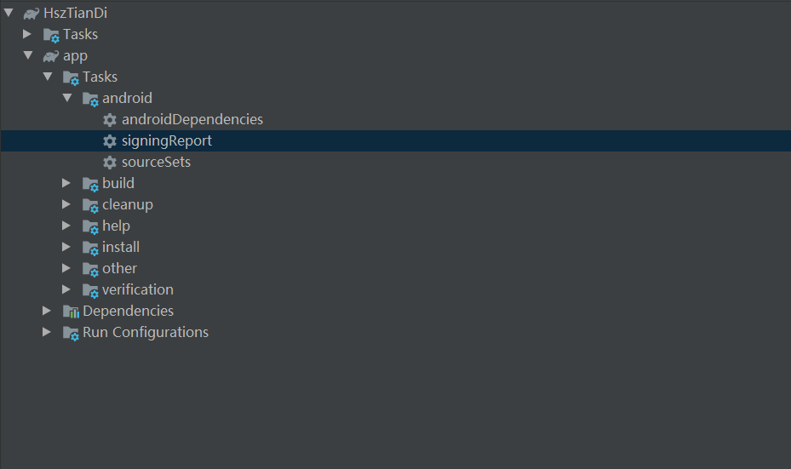The width and height of the screenshot is (791, 469).
Task: Click the Dependencies bar-chart folder icon
Action: tap(72, 312)
